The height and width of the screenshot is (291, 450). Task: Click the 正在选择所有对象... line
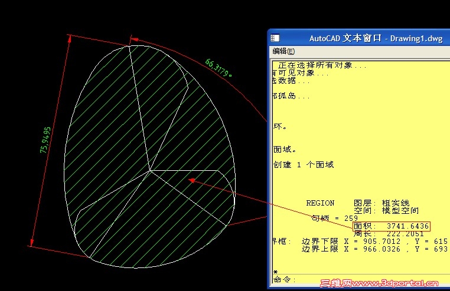click(322, 65)
